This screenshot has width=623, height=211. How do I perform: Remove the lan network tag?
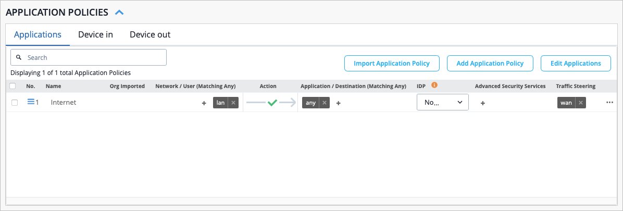pyautogui.click(x=233, y=103)
